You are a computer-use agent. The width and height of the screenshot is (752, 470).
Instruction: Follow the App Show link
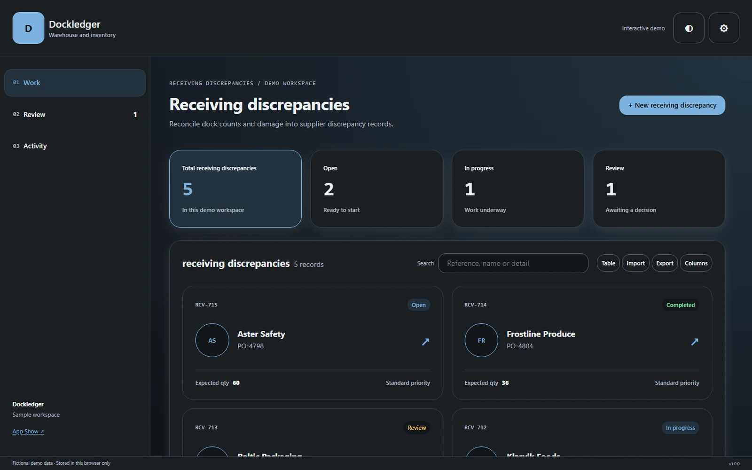click(x=28, y=431)
